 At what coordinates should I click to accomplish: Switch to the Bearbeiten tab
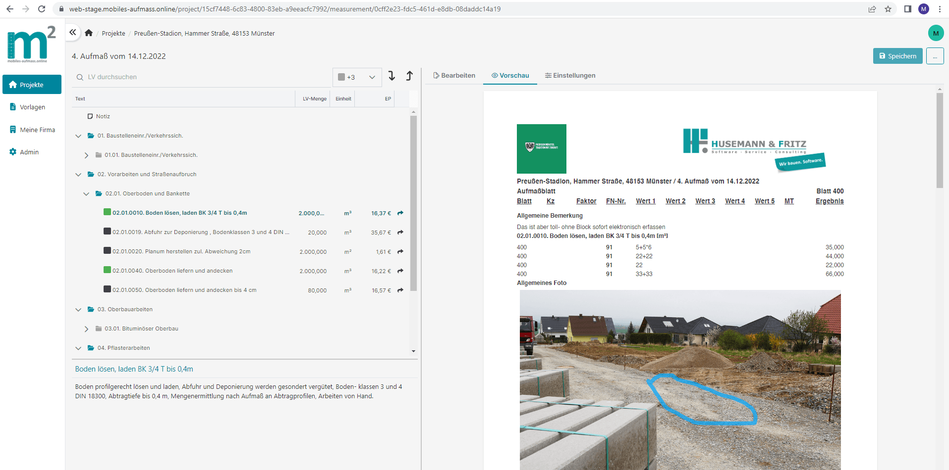click(x=454, y=76)
